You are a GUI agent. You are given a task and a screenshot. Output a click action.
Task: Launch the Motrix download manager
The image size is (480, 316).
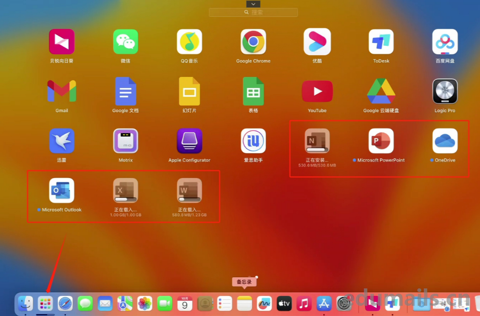[125, 141]
